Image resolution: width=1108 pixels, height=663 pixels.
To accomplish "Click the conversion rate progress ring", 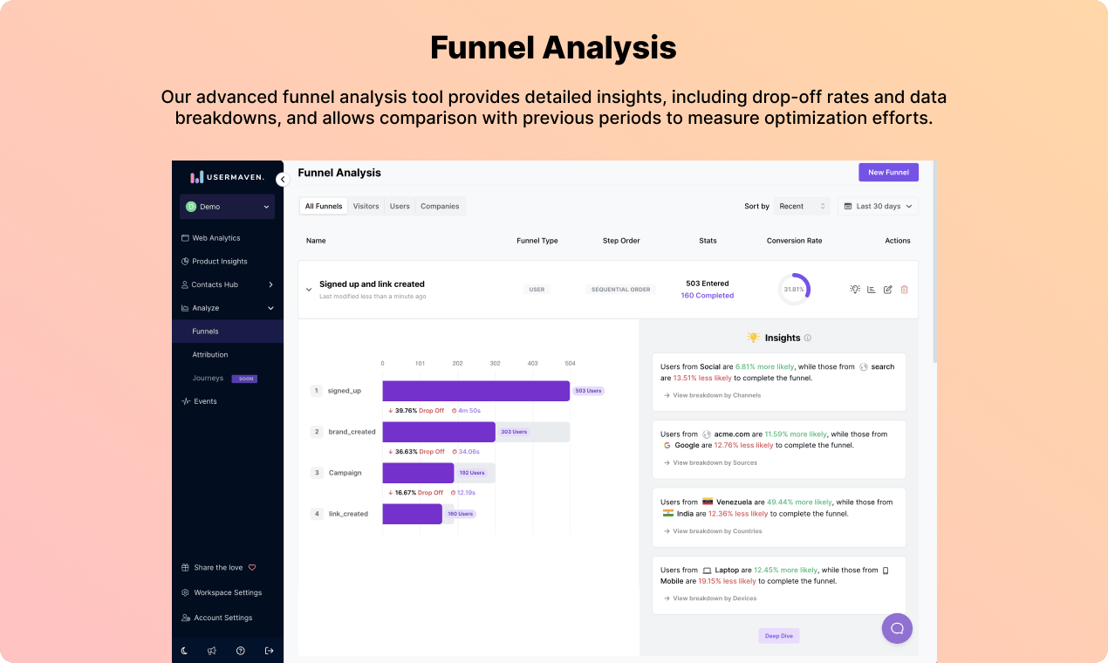I will click(x=794, y=290).
